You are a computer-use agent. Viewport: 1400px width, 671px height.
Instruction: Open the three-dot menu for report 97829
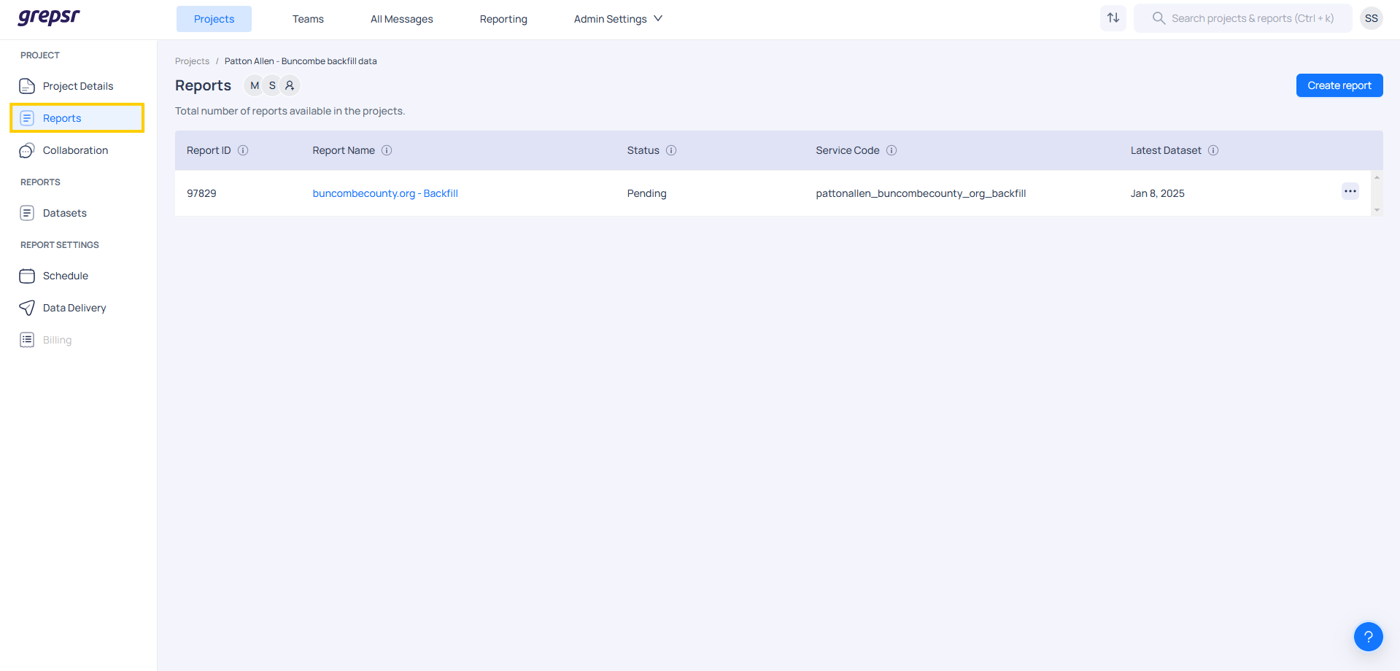click(1350, 191)
